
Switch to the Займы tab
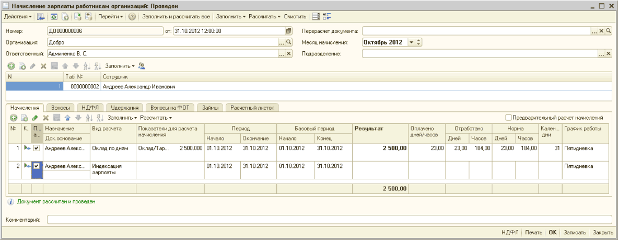(210, 107)
